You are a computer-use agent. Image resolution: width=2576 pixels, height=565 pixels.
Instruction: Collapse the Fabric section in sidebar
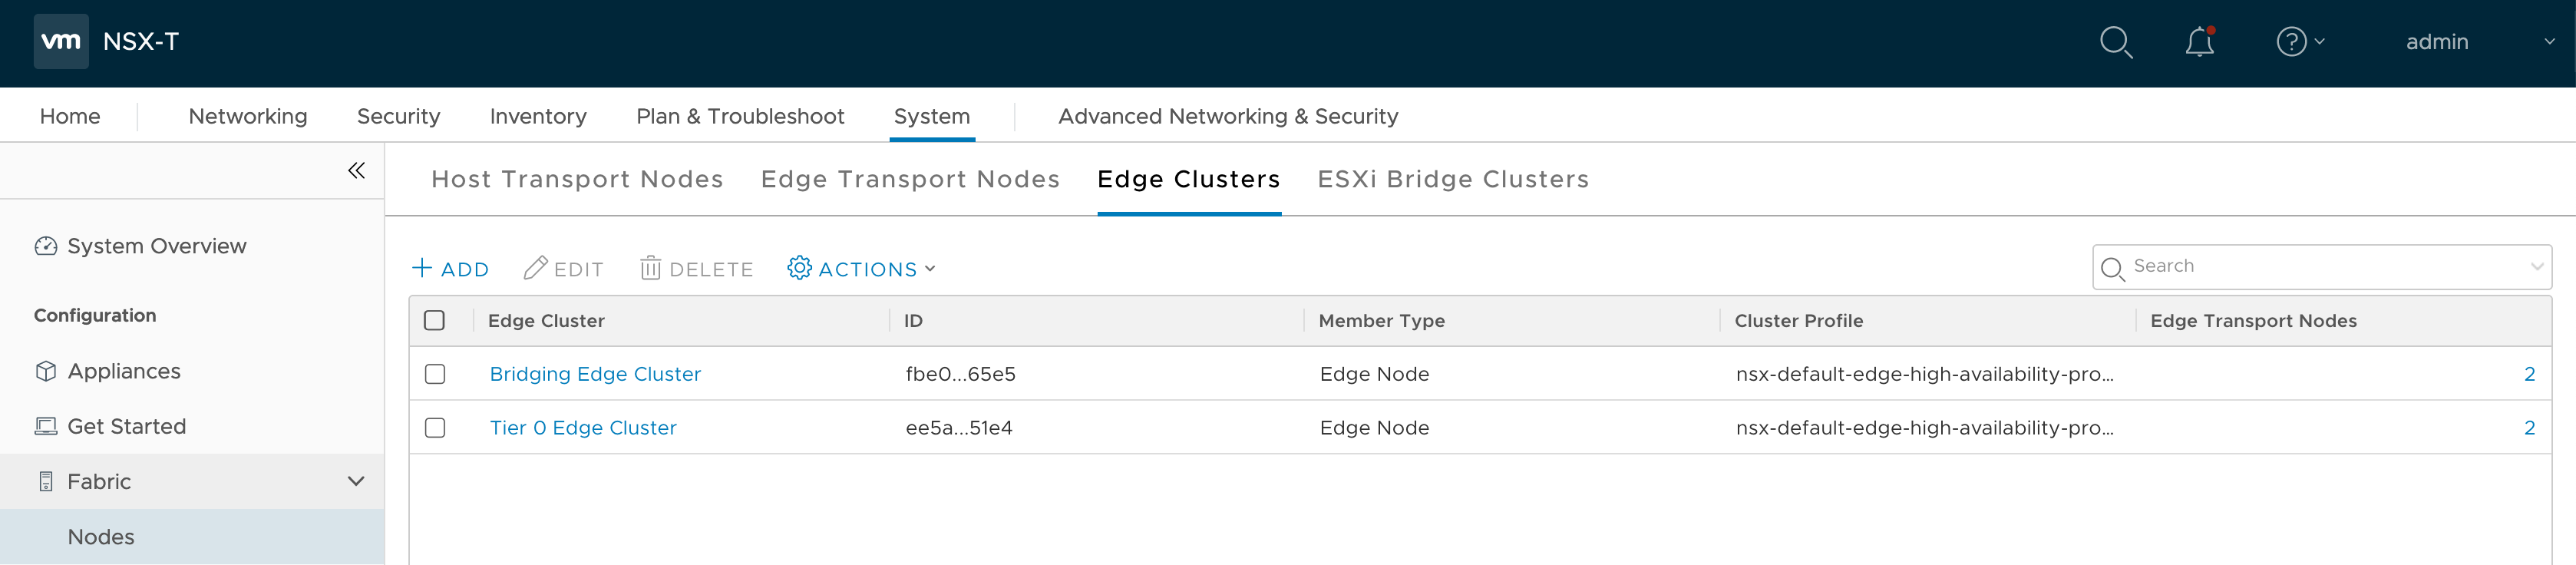point(355,482)
